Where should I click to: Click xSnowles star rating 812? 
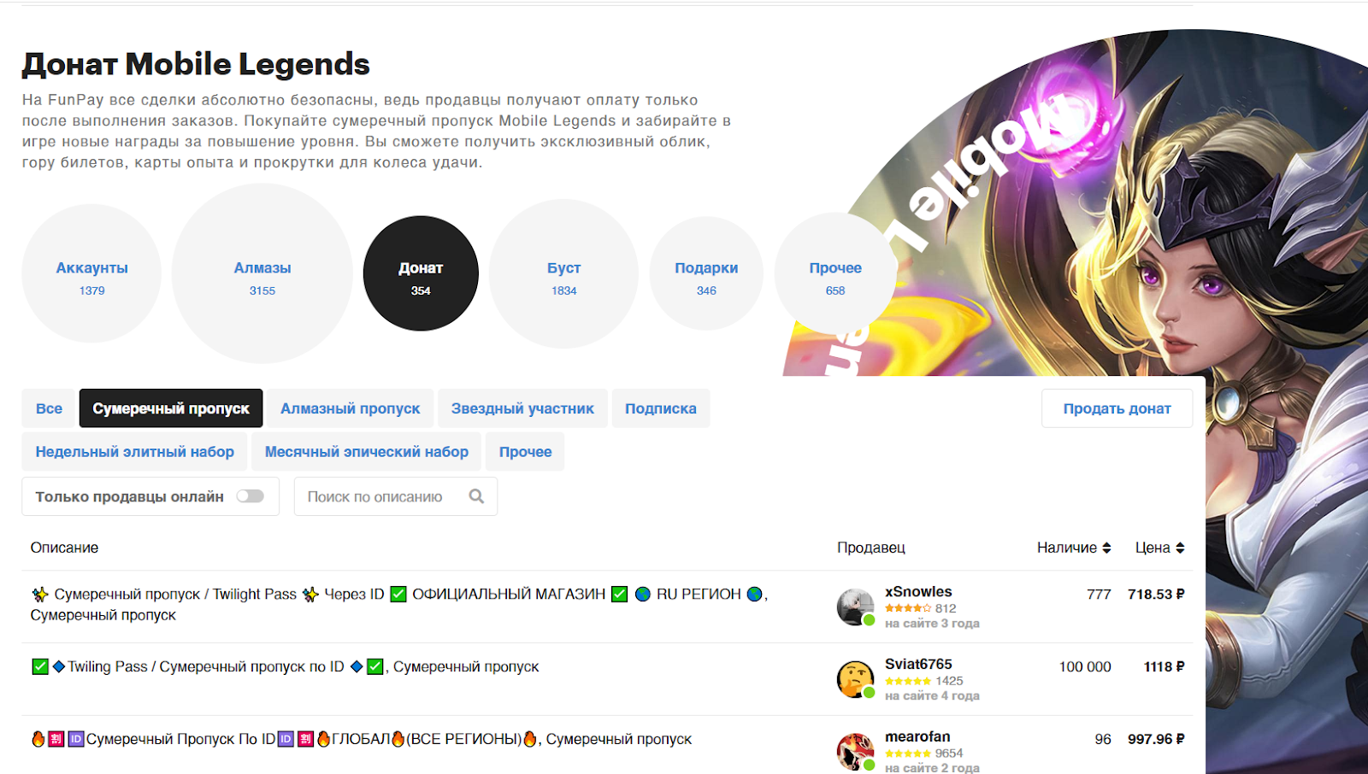[x=920, y=608]
